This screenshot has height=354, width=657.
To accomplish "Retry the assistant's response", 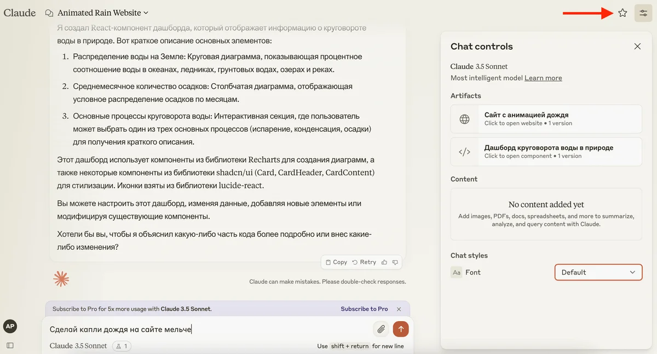I will 364,262.
